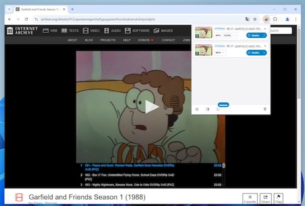
Task: Click the HELP link
Action: click(126, 40)
